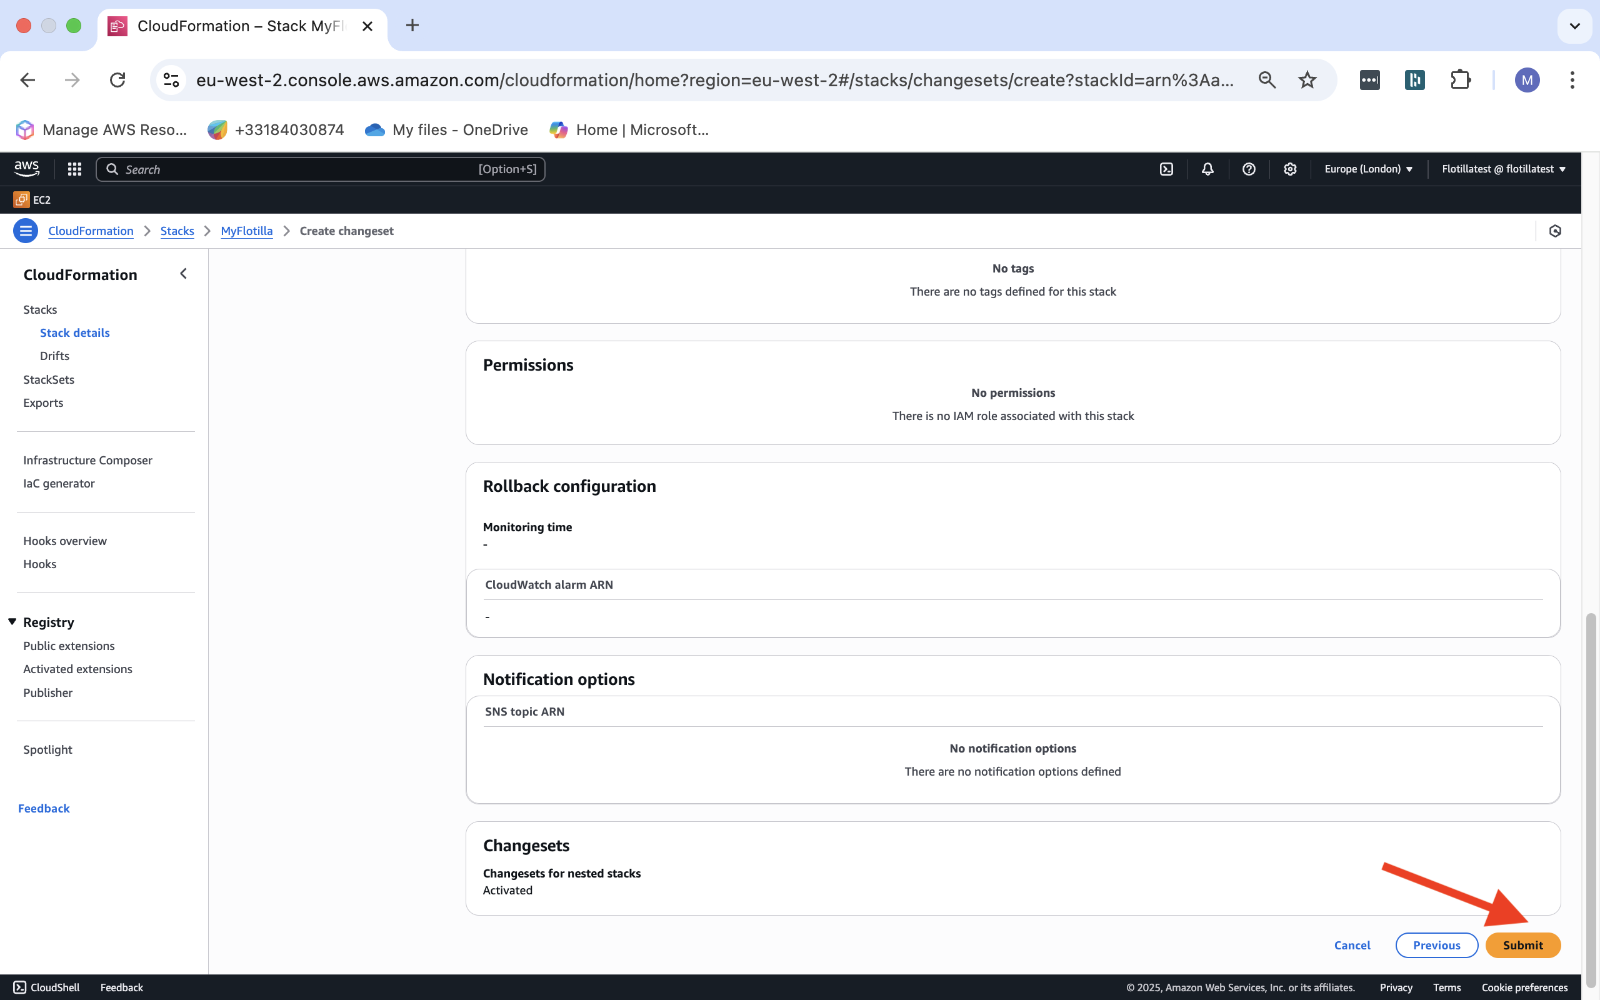This screenshot has height=1000, width=1600.
Task: Collapse the Registry section in sidebar
Action: 12,622
